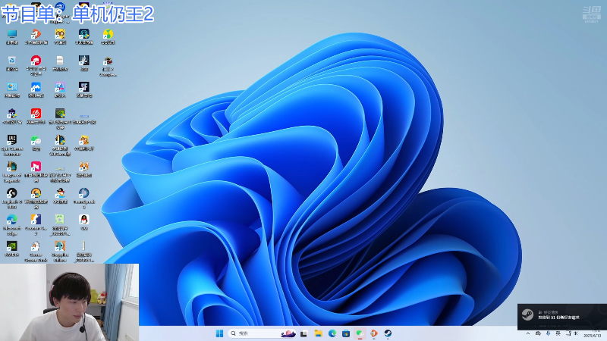
Task: Switch to the orange streaming app in the taskbar
Action: 374,333
